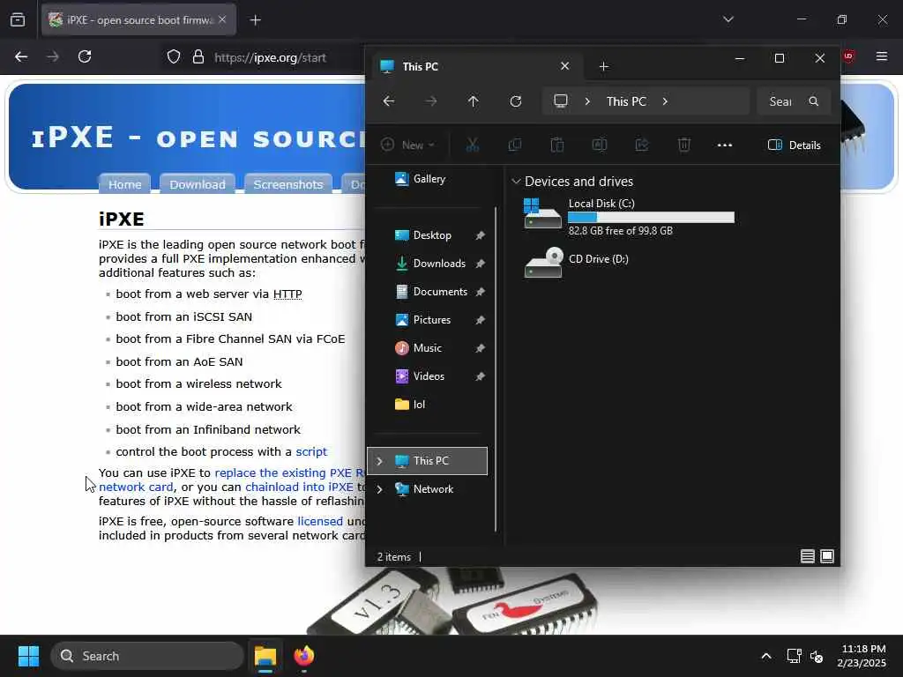Follow the HTTP link on iPXE page
The image size is (903, 677).
287,294
